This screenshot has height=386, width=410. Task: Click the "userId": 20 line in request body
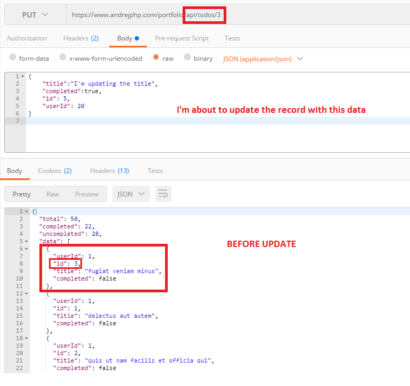tap(63, 106)
